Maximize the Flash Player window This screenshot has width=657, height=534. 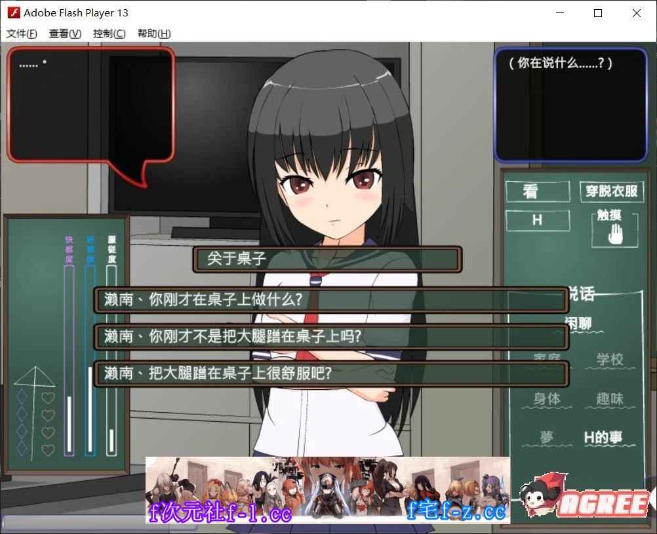click(598, 13)
